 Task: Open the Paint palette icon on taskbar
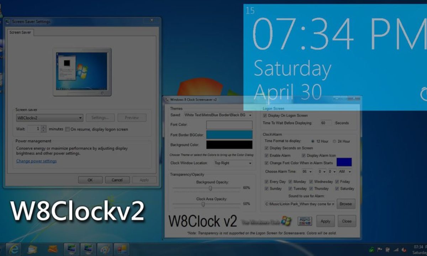click(105, 249)
